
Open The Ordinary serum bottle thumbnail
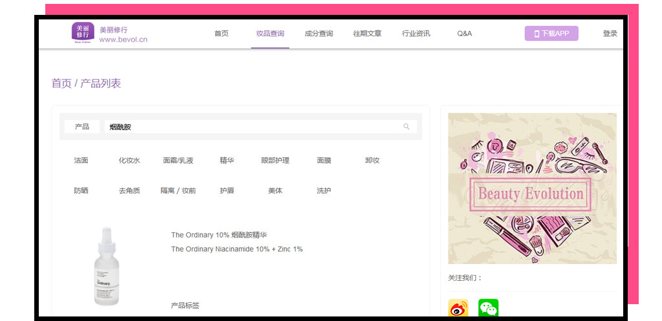[x=107, y=266]
